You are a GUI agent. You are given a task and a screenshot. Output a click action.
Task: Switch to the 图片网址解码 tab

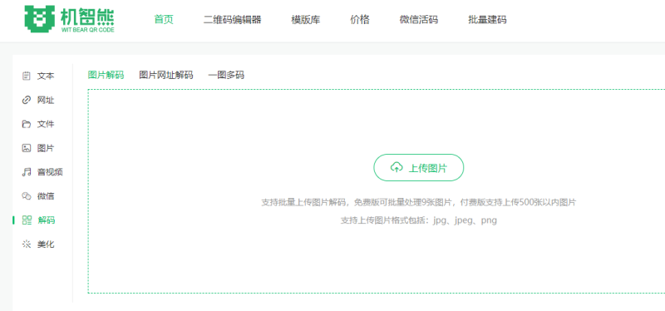coord(166,75)
